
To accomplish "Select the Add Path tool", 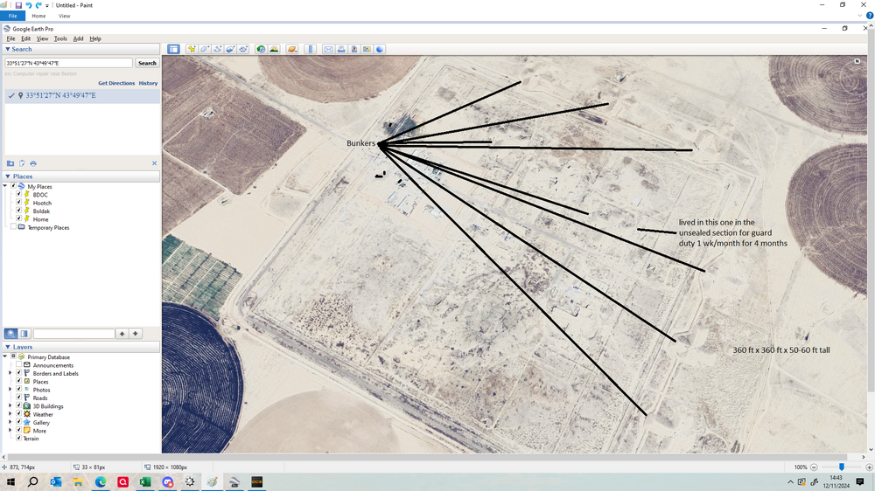I will pyautogui.click(x=218, y=49).
